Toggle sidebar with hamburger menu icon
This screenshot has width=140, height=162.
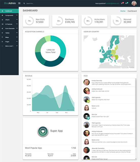click(19, 3)
